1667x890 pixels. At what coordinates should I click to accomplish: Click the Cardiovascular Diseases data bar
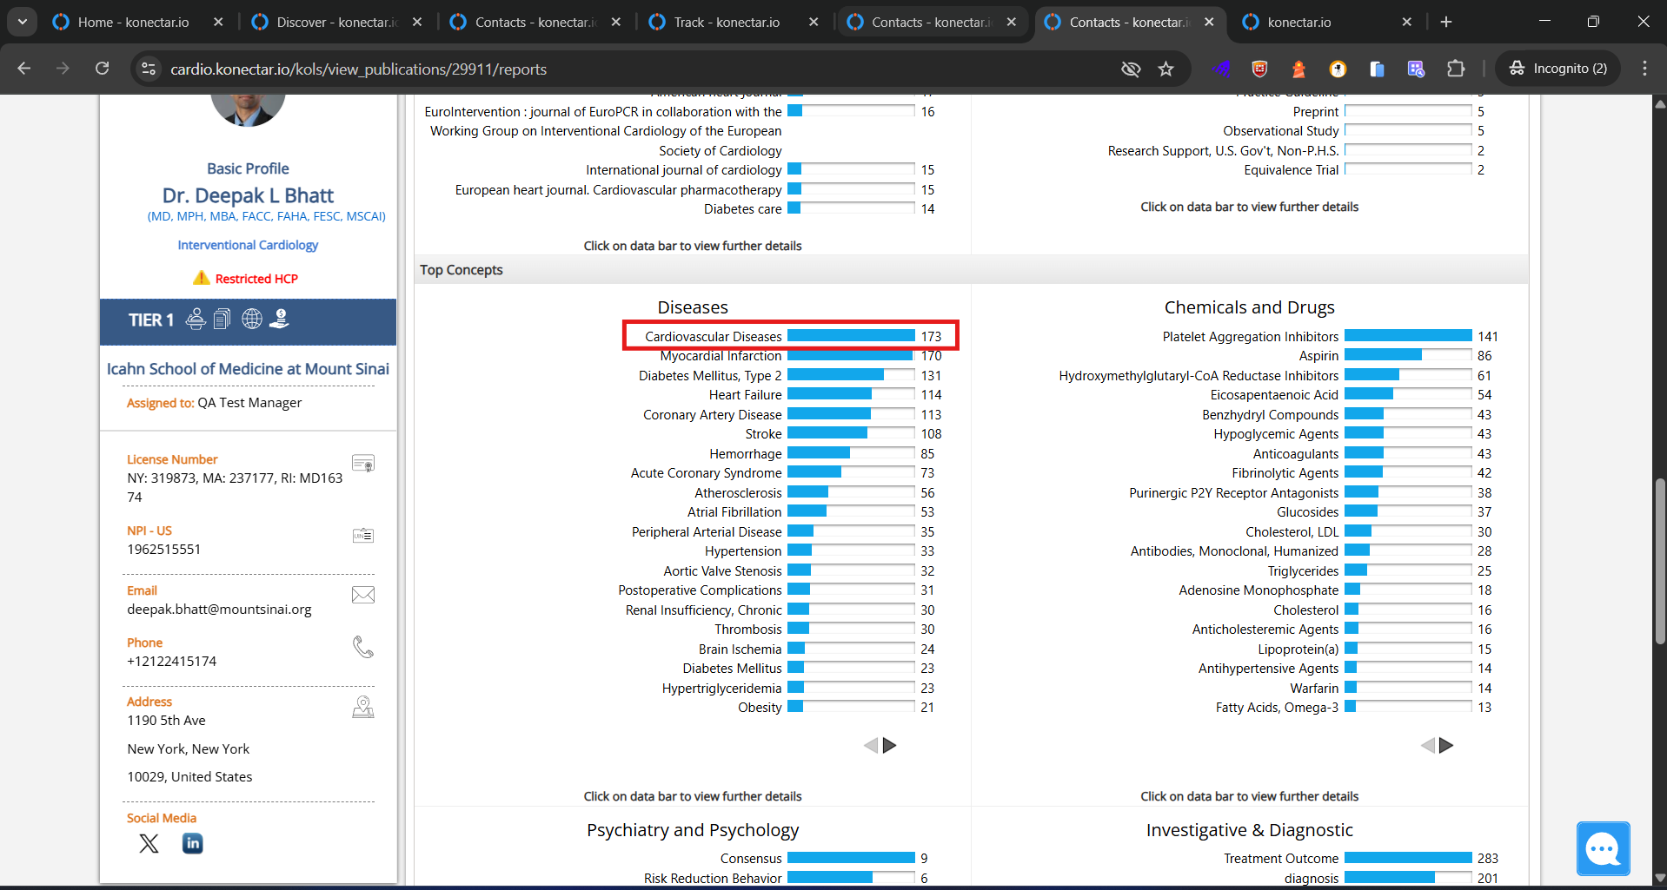tap(851, 336)
